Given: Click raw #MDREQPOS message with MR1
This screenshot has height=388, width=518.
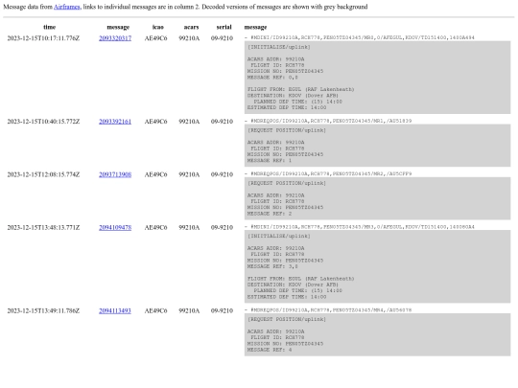Looking at the screenshot, I should click(x=328, y=121).
